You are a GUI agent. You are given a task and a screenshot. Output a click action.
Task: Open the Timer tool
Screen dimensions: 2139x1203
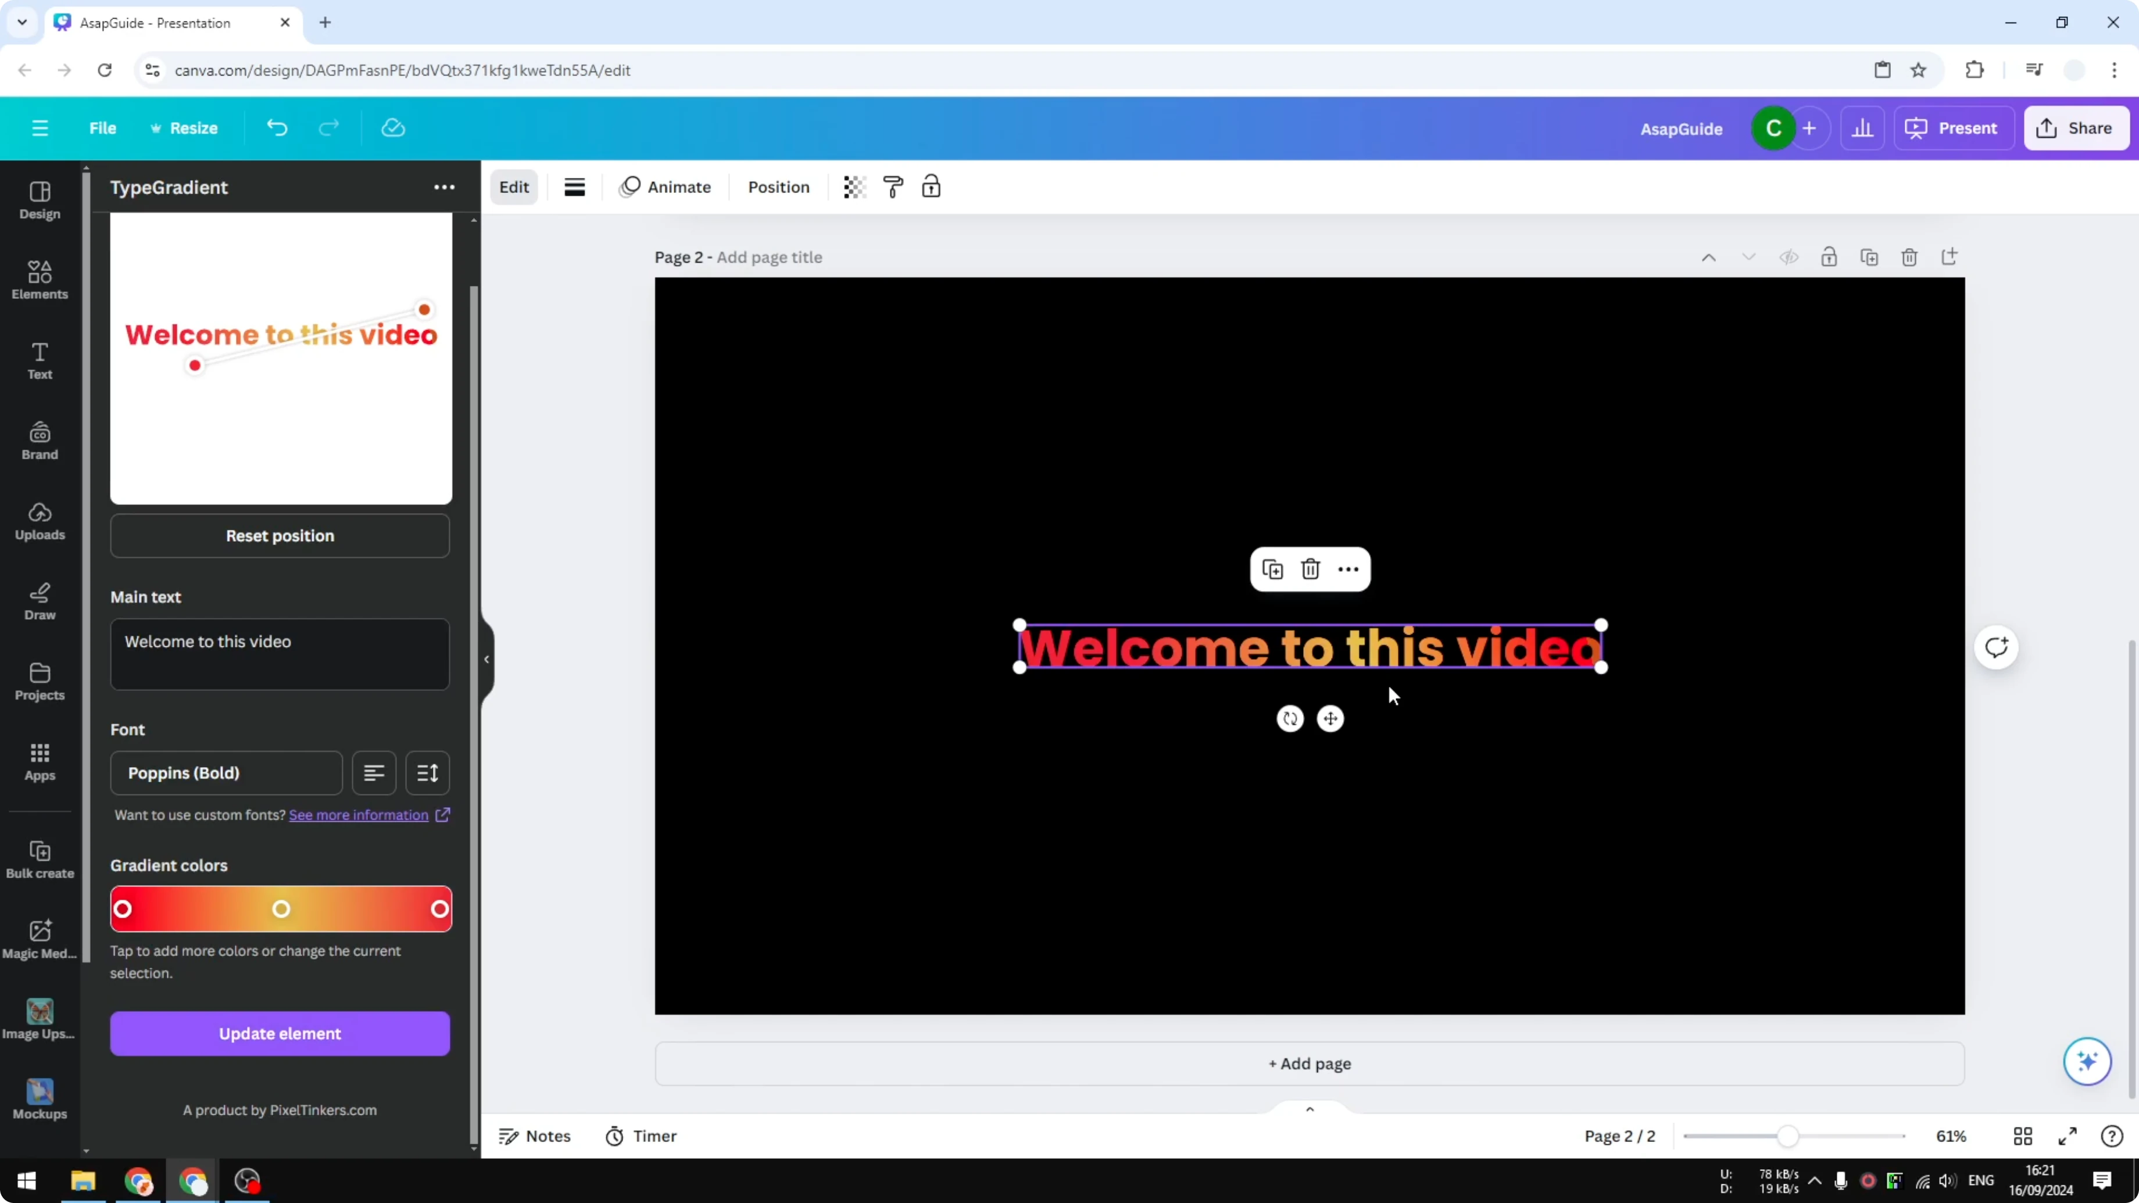pyautogui.click(x=641, y=1137)
